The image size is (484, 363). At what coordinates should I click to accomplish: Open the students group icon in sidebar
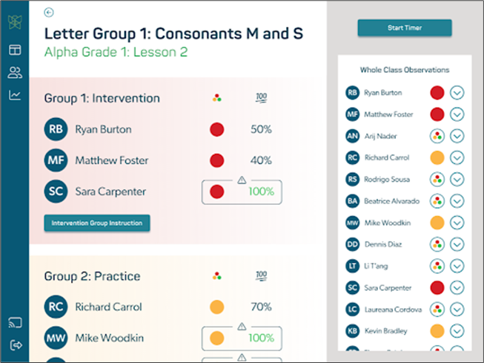click(15, 72)
